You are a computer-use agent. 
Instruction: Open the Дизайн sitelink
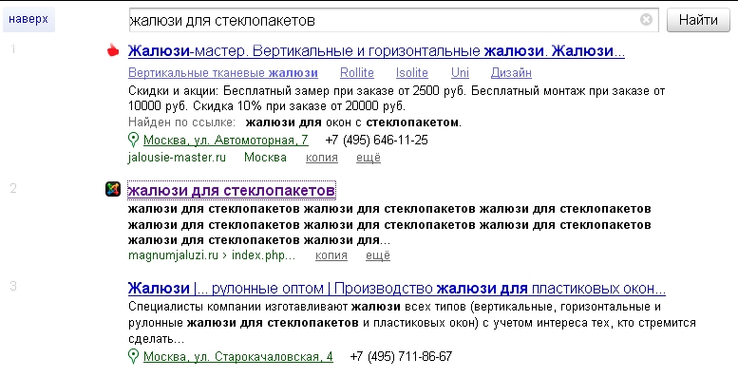[511, 73]
